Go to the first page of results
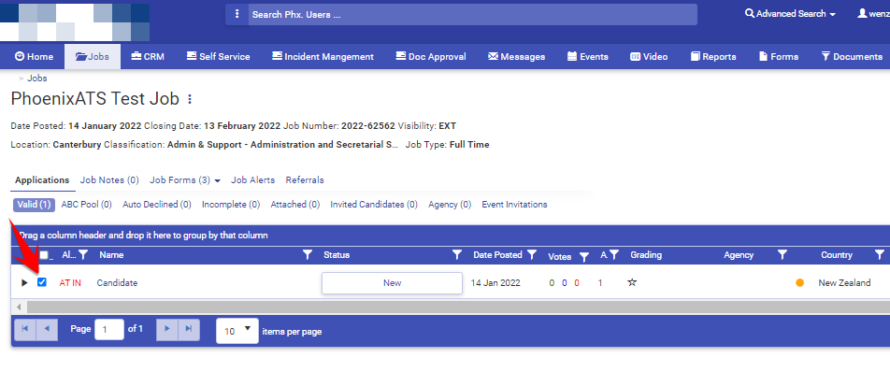This screenshot has width=890, height=372. tap(25, 329)
